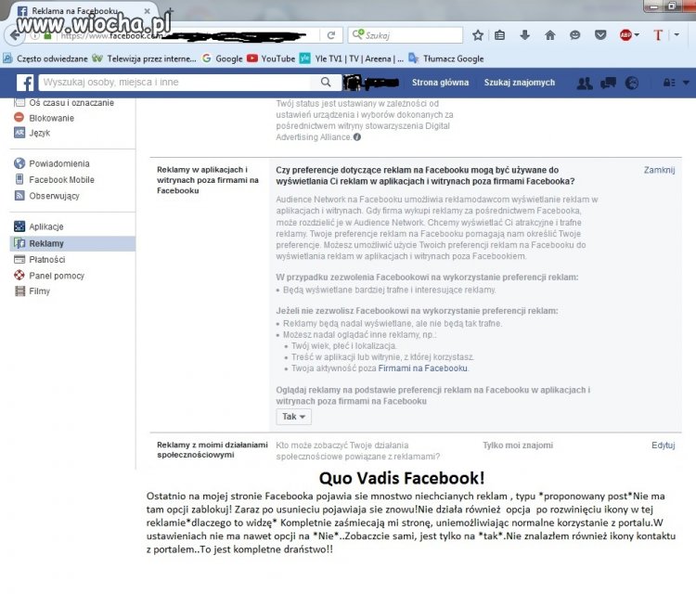Open the Tłumacz Google bookmark
Screen dimensions: 696x594
click(x=446, y=58)
